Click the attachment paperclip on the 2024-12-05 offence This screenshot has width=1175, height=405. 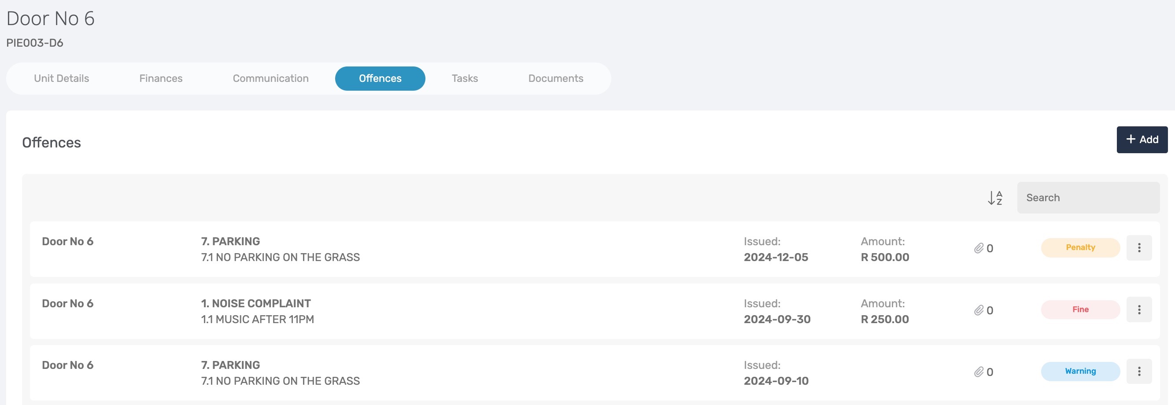[979, 248]
